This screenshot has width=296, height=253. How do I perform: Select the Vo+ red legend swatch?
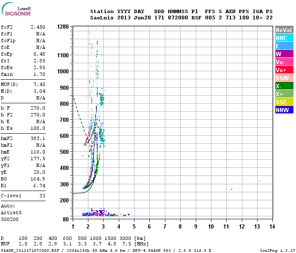click(284, 70)
